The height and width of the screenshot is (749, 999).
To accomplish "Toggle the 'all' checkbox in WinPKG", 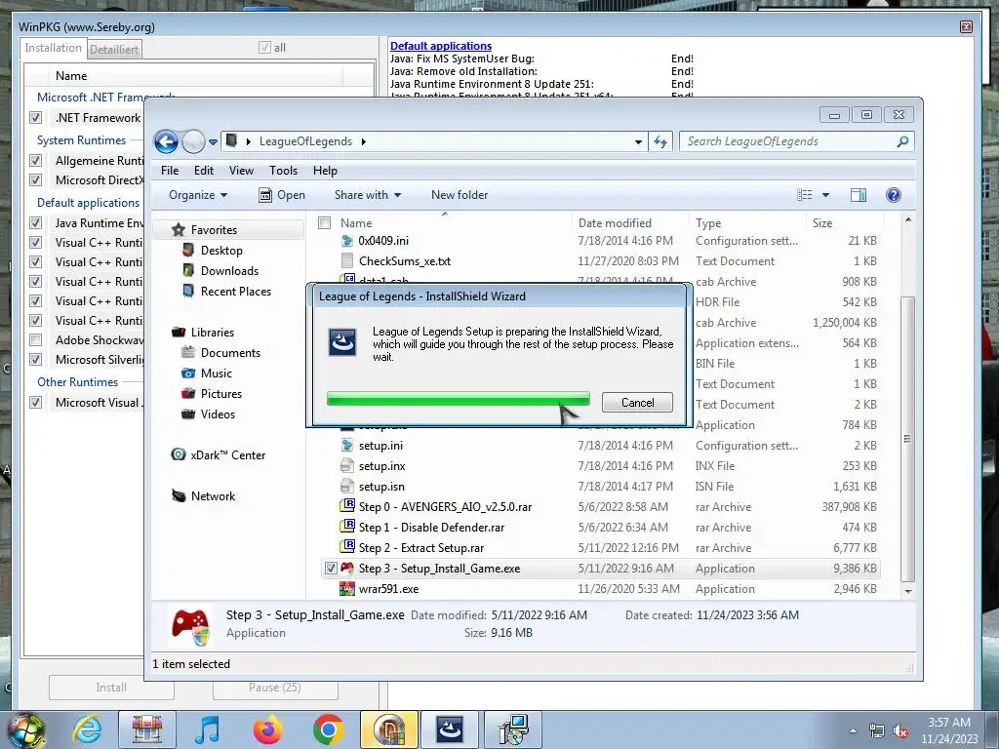I will point(264,48).
